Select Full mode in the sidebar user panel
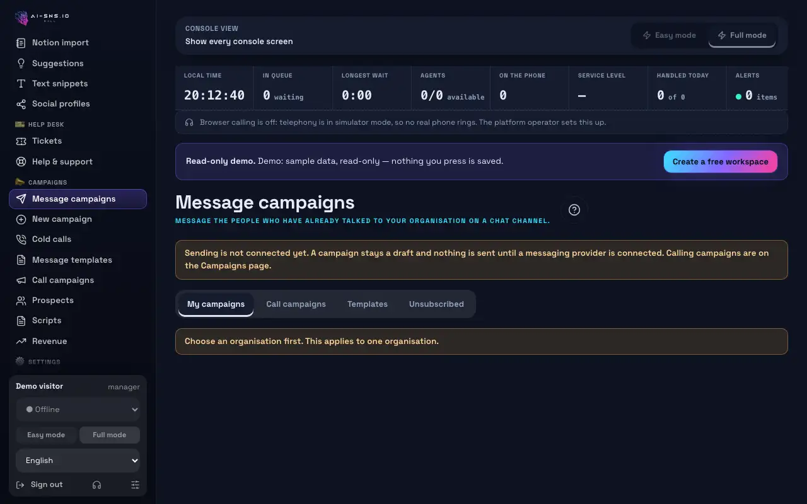The image size is (807, 504). 110,435
